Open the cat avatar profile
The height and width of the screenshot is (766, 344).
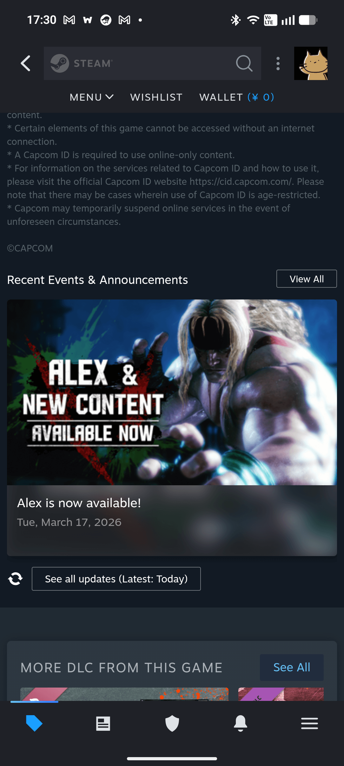(311, 64)
